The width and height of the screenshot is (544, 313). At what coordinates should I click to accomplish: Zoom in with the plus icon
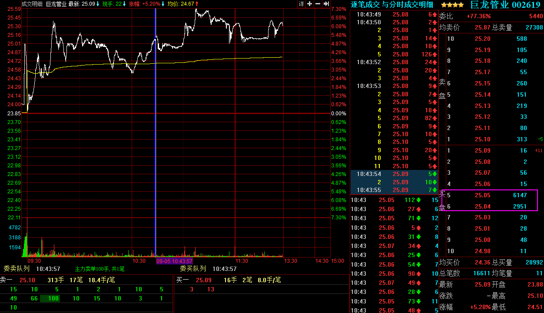309,4
